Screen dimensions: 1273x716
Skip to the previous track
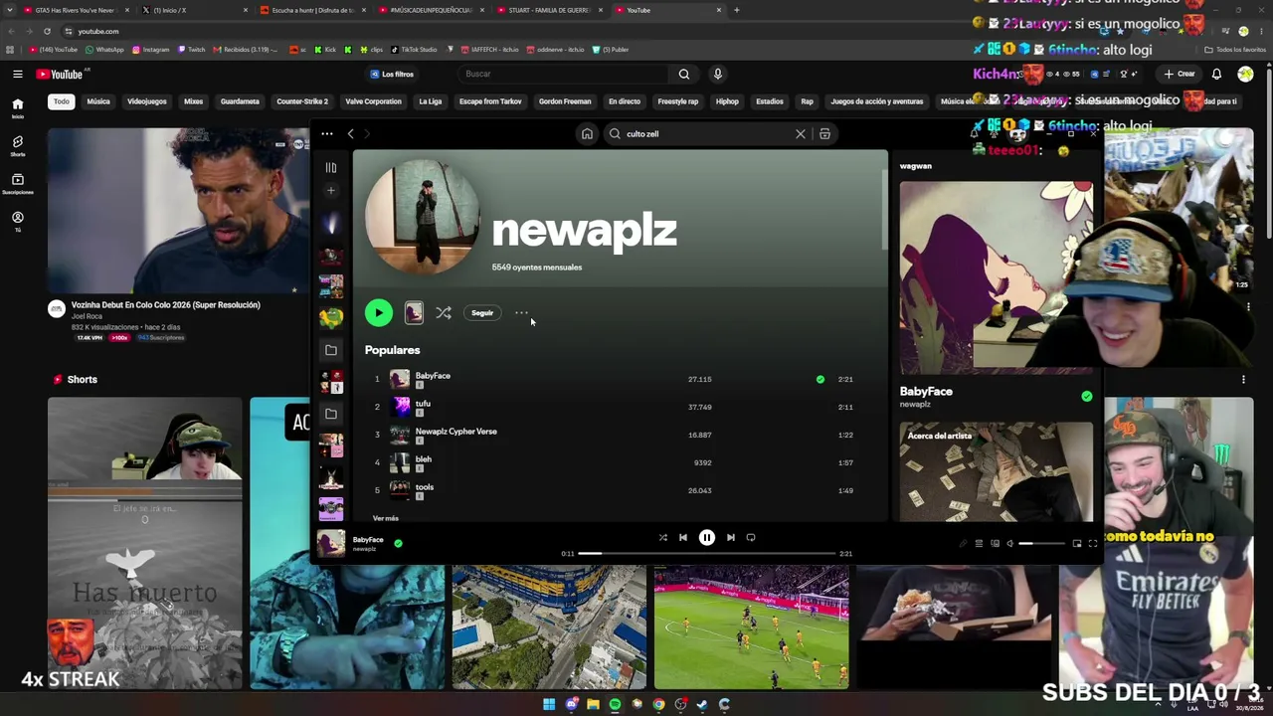tap(683, 538)
